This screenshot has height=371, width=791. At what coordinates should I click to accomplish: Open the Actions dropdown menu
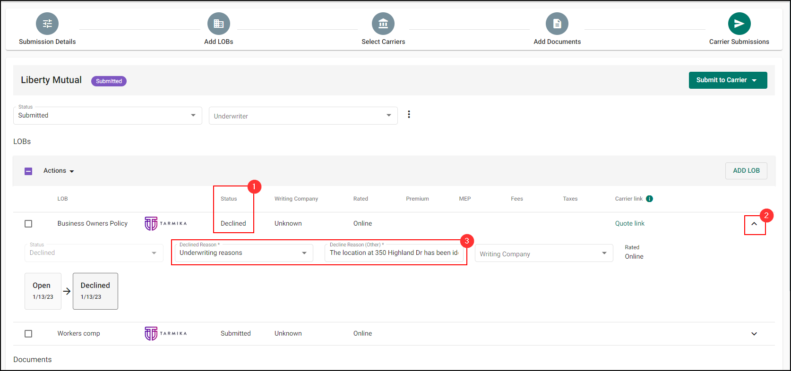(59, 171)
